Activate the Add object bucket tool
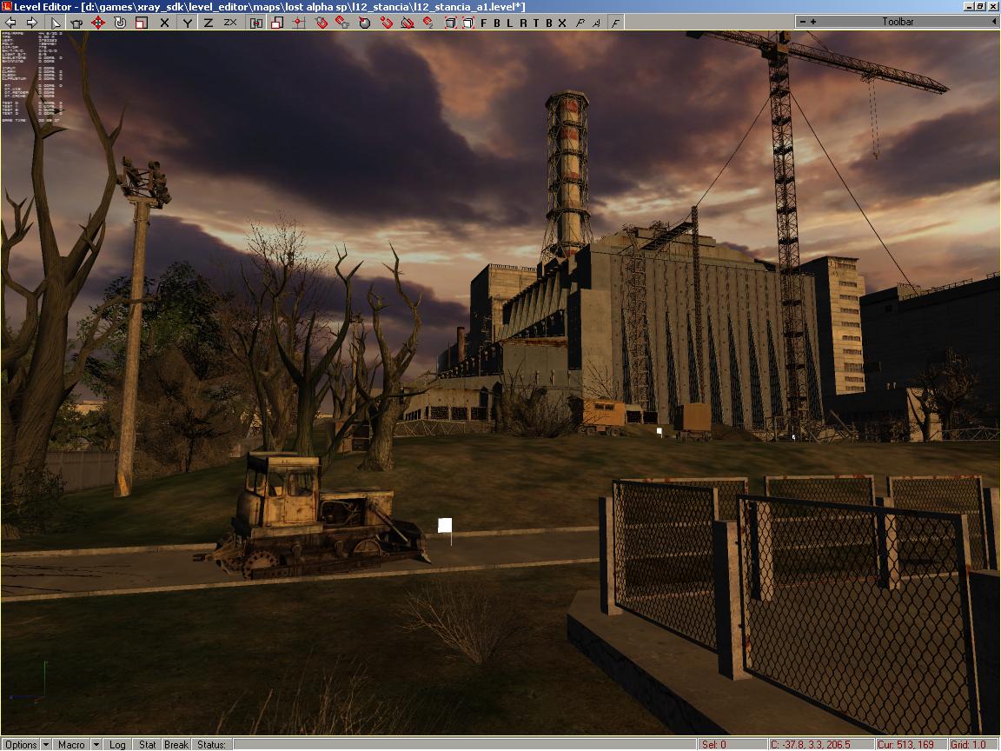The image size is (1001, 751). 76,23
